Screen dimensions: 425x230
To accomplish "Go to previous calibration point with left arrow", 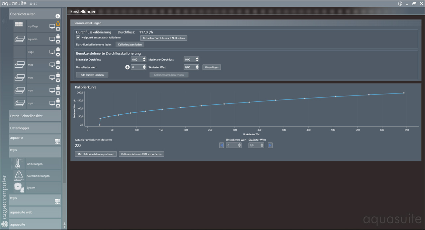I will coord(222,145).
